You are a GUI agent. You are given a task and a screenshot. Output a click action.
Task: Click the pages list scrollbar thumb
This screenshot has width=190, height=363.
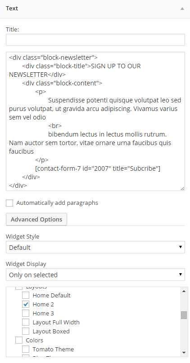click(184, 315)
